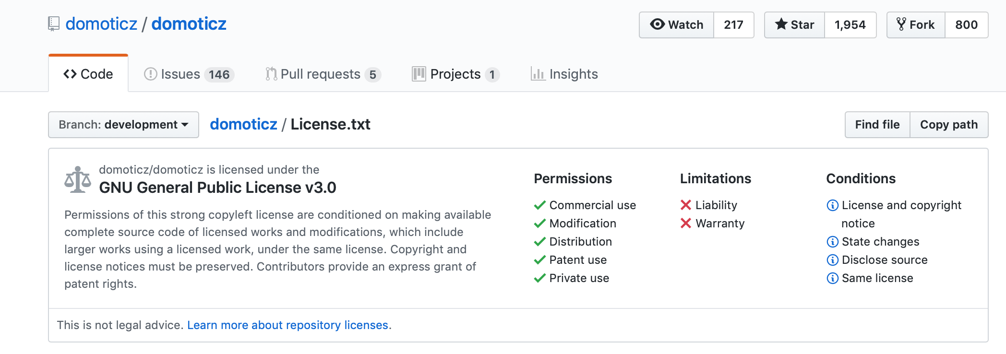Click info icon beside License and copyright notice

(x=832, y=205)
